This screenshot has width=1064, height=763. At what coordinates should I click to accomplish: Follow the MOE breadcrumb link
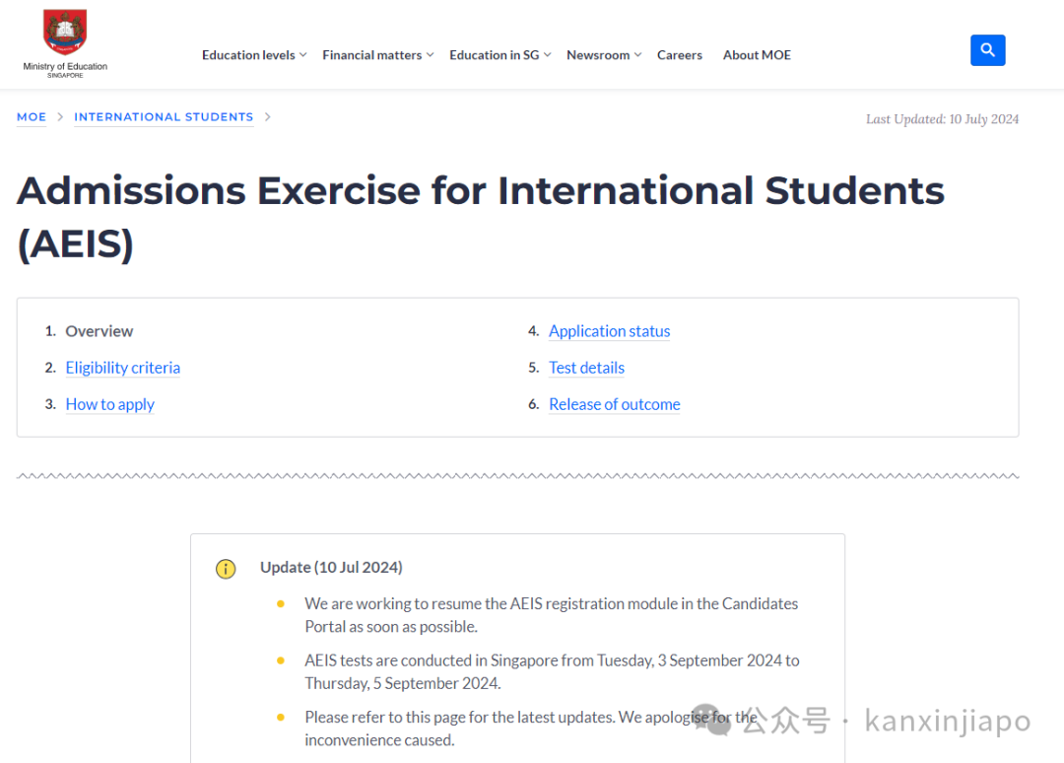point(32,116)
